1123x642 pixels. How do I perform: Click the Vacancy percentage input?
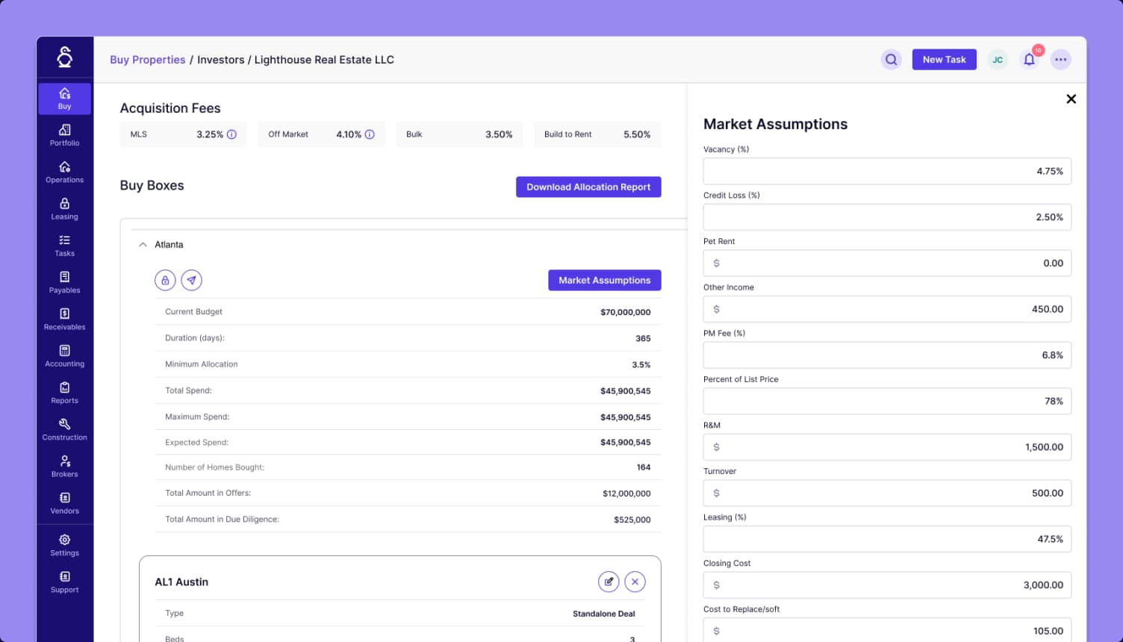887,171
